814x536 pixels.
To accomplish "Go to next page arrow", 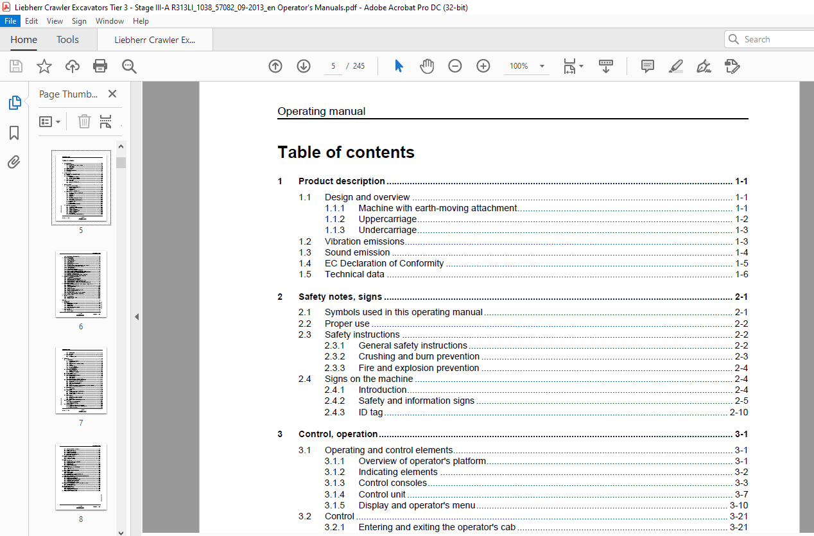I will [304, 66].
